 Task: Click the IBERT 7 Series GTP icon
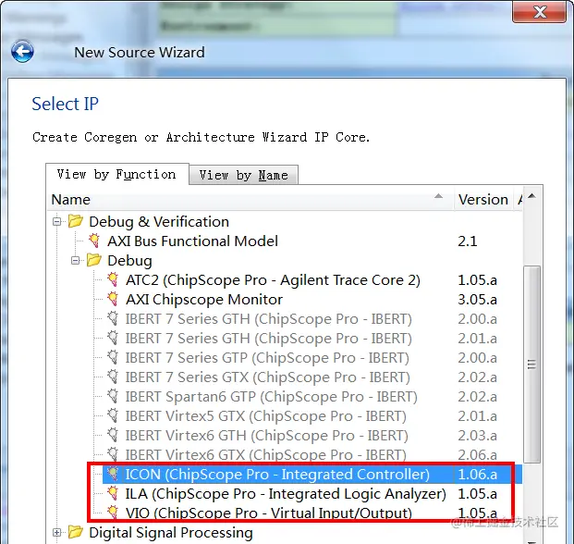113,357
